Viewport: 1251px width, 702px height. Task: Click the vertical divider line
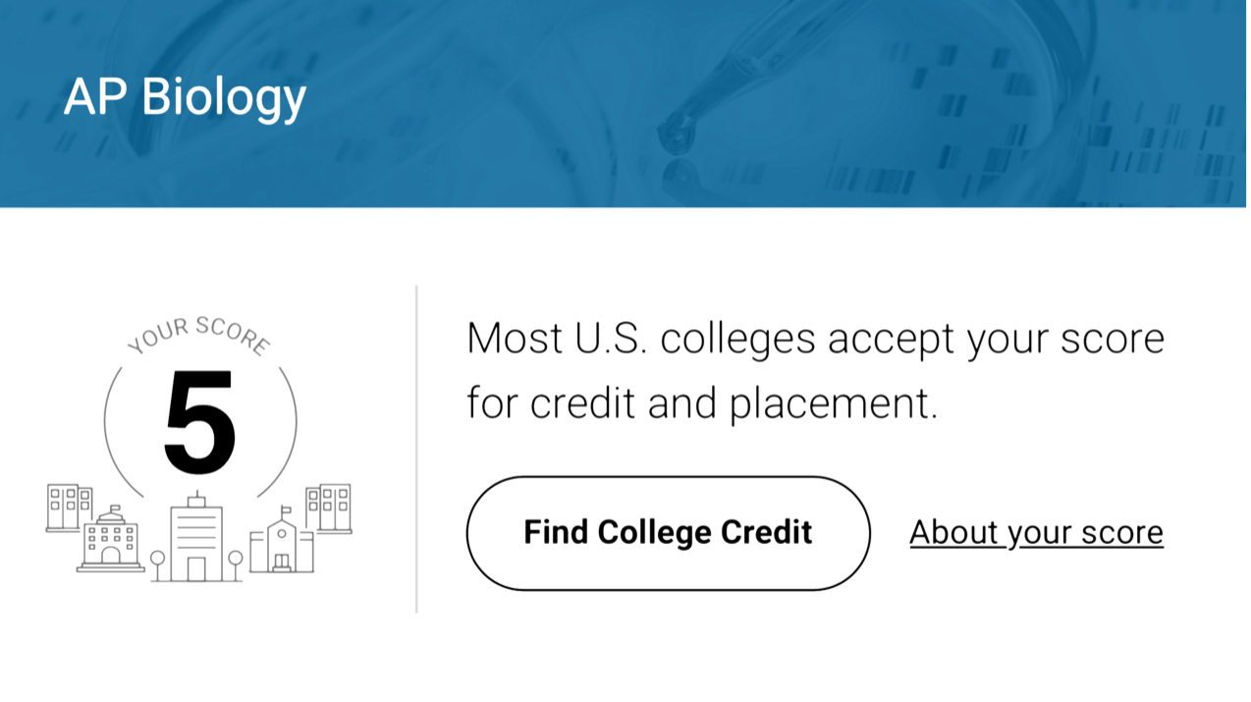pyautogui.click(x=416, y=449)
